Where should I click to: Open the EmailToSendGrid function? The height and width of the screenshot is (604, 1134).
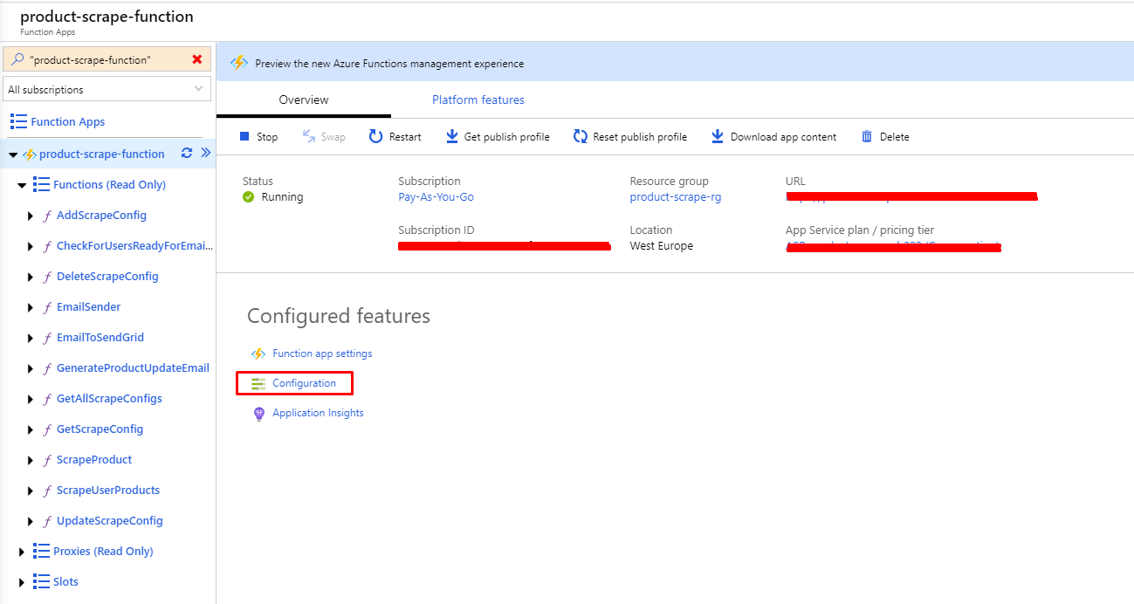[100, 338]
